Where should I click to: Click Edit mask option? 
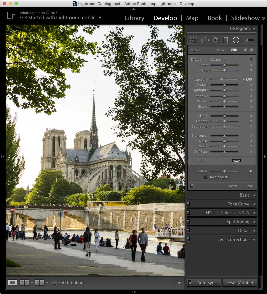[234, 50]
